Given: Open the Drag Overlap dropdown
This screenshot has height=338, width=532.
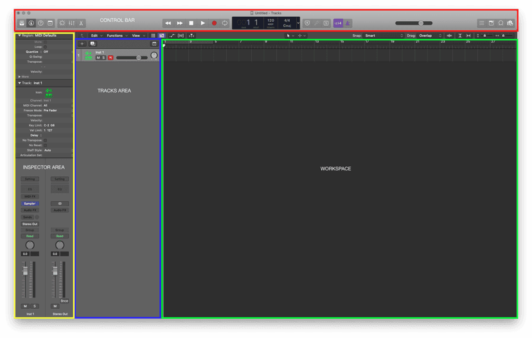Looking at the screenshot, I should 430,35.
